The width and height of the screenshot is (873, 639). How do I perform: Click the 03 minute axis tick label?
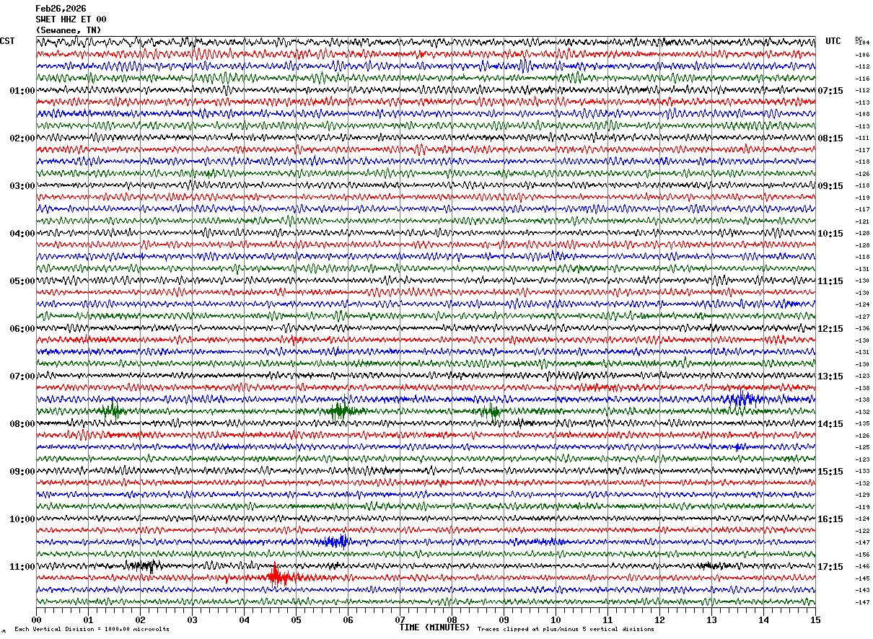(x=192, y=620)
